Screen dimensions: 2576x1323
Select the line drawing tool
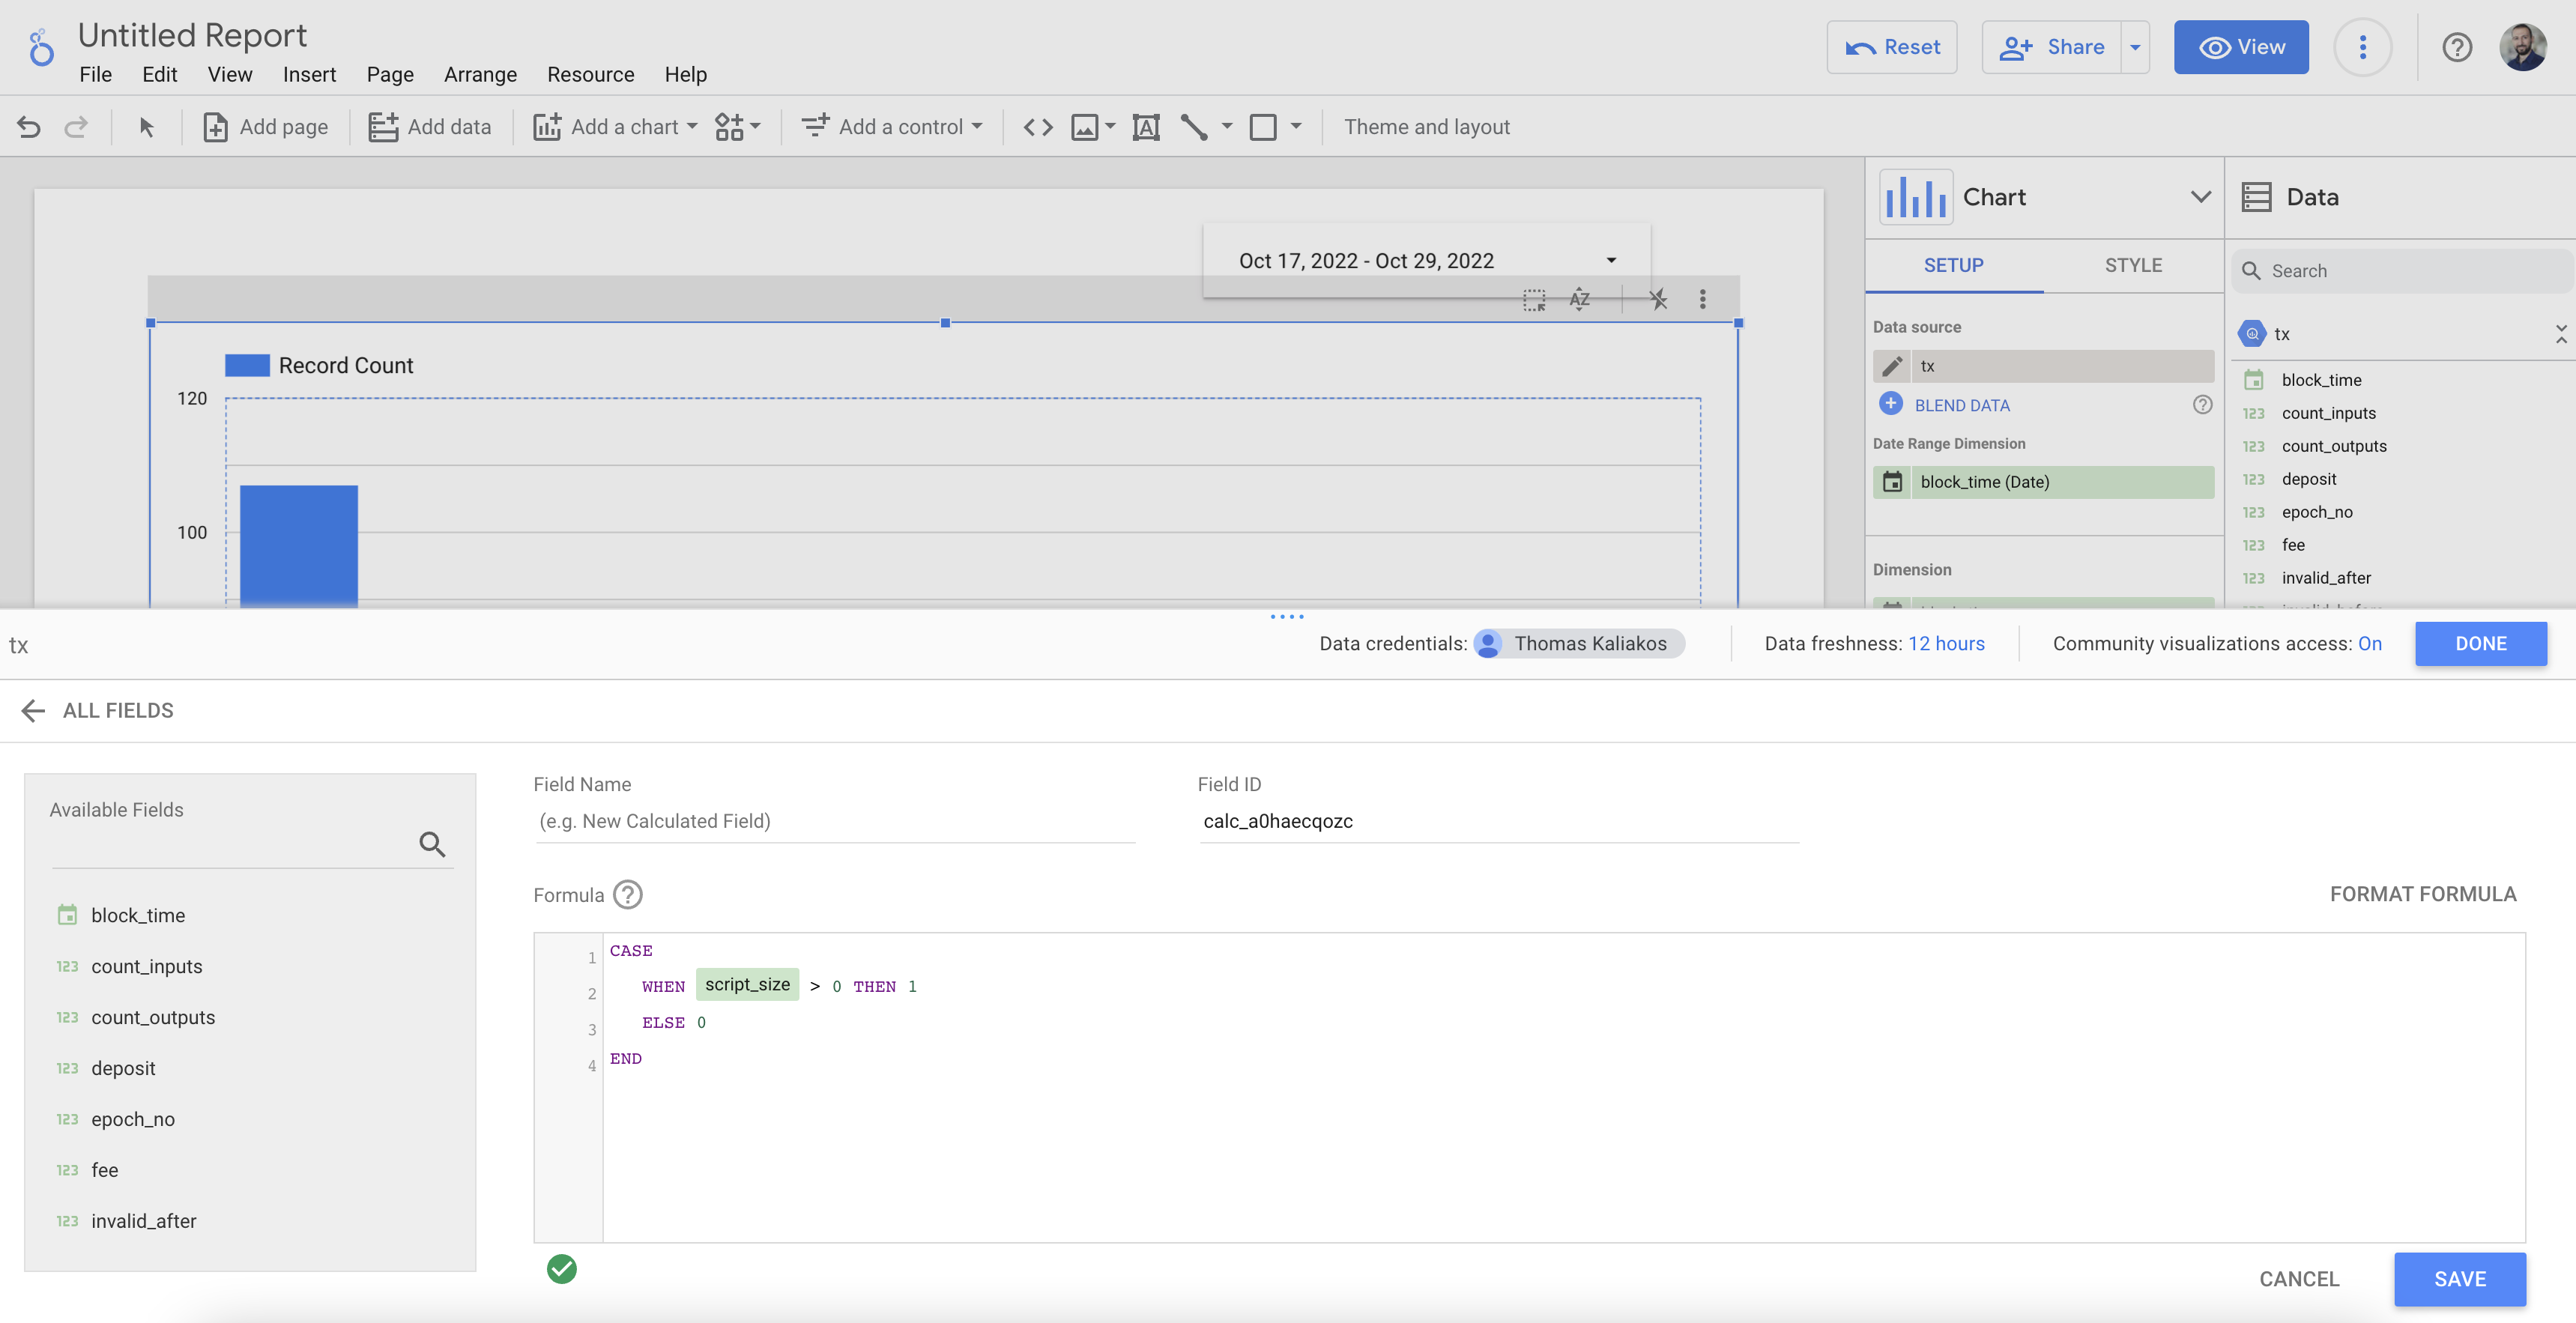coord(1194,127)
